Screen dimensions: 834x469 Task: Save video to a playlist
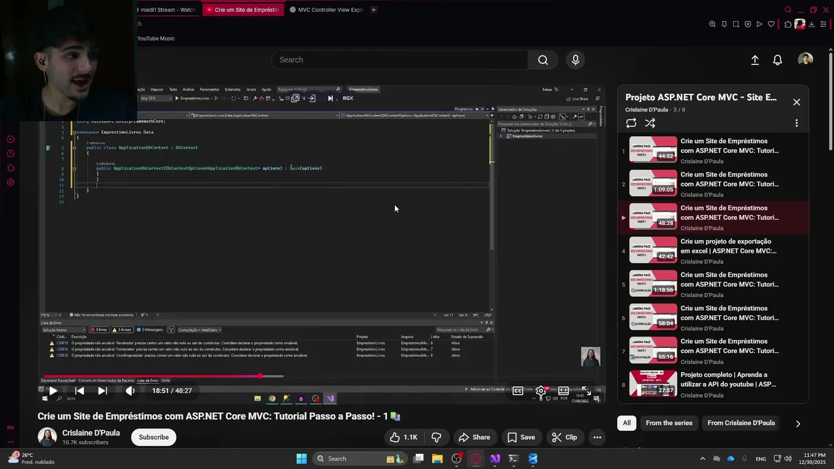pos(521,437)
